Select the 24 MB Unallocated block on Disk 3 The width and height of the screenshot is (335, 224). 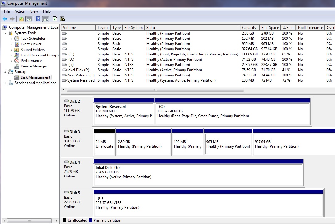point(104,142)
